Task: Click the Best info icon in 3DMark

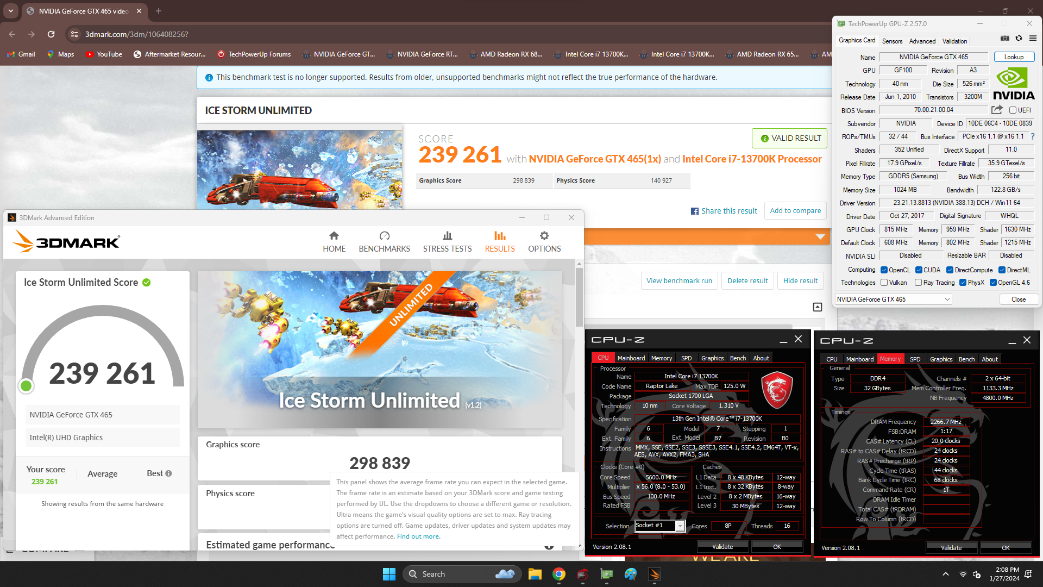Action: 168,473
